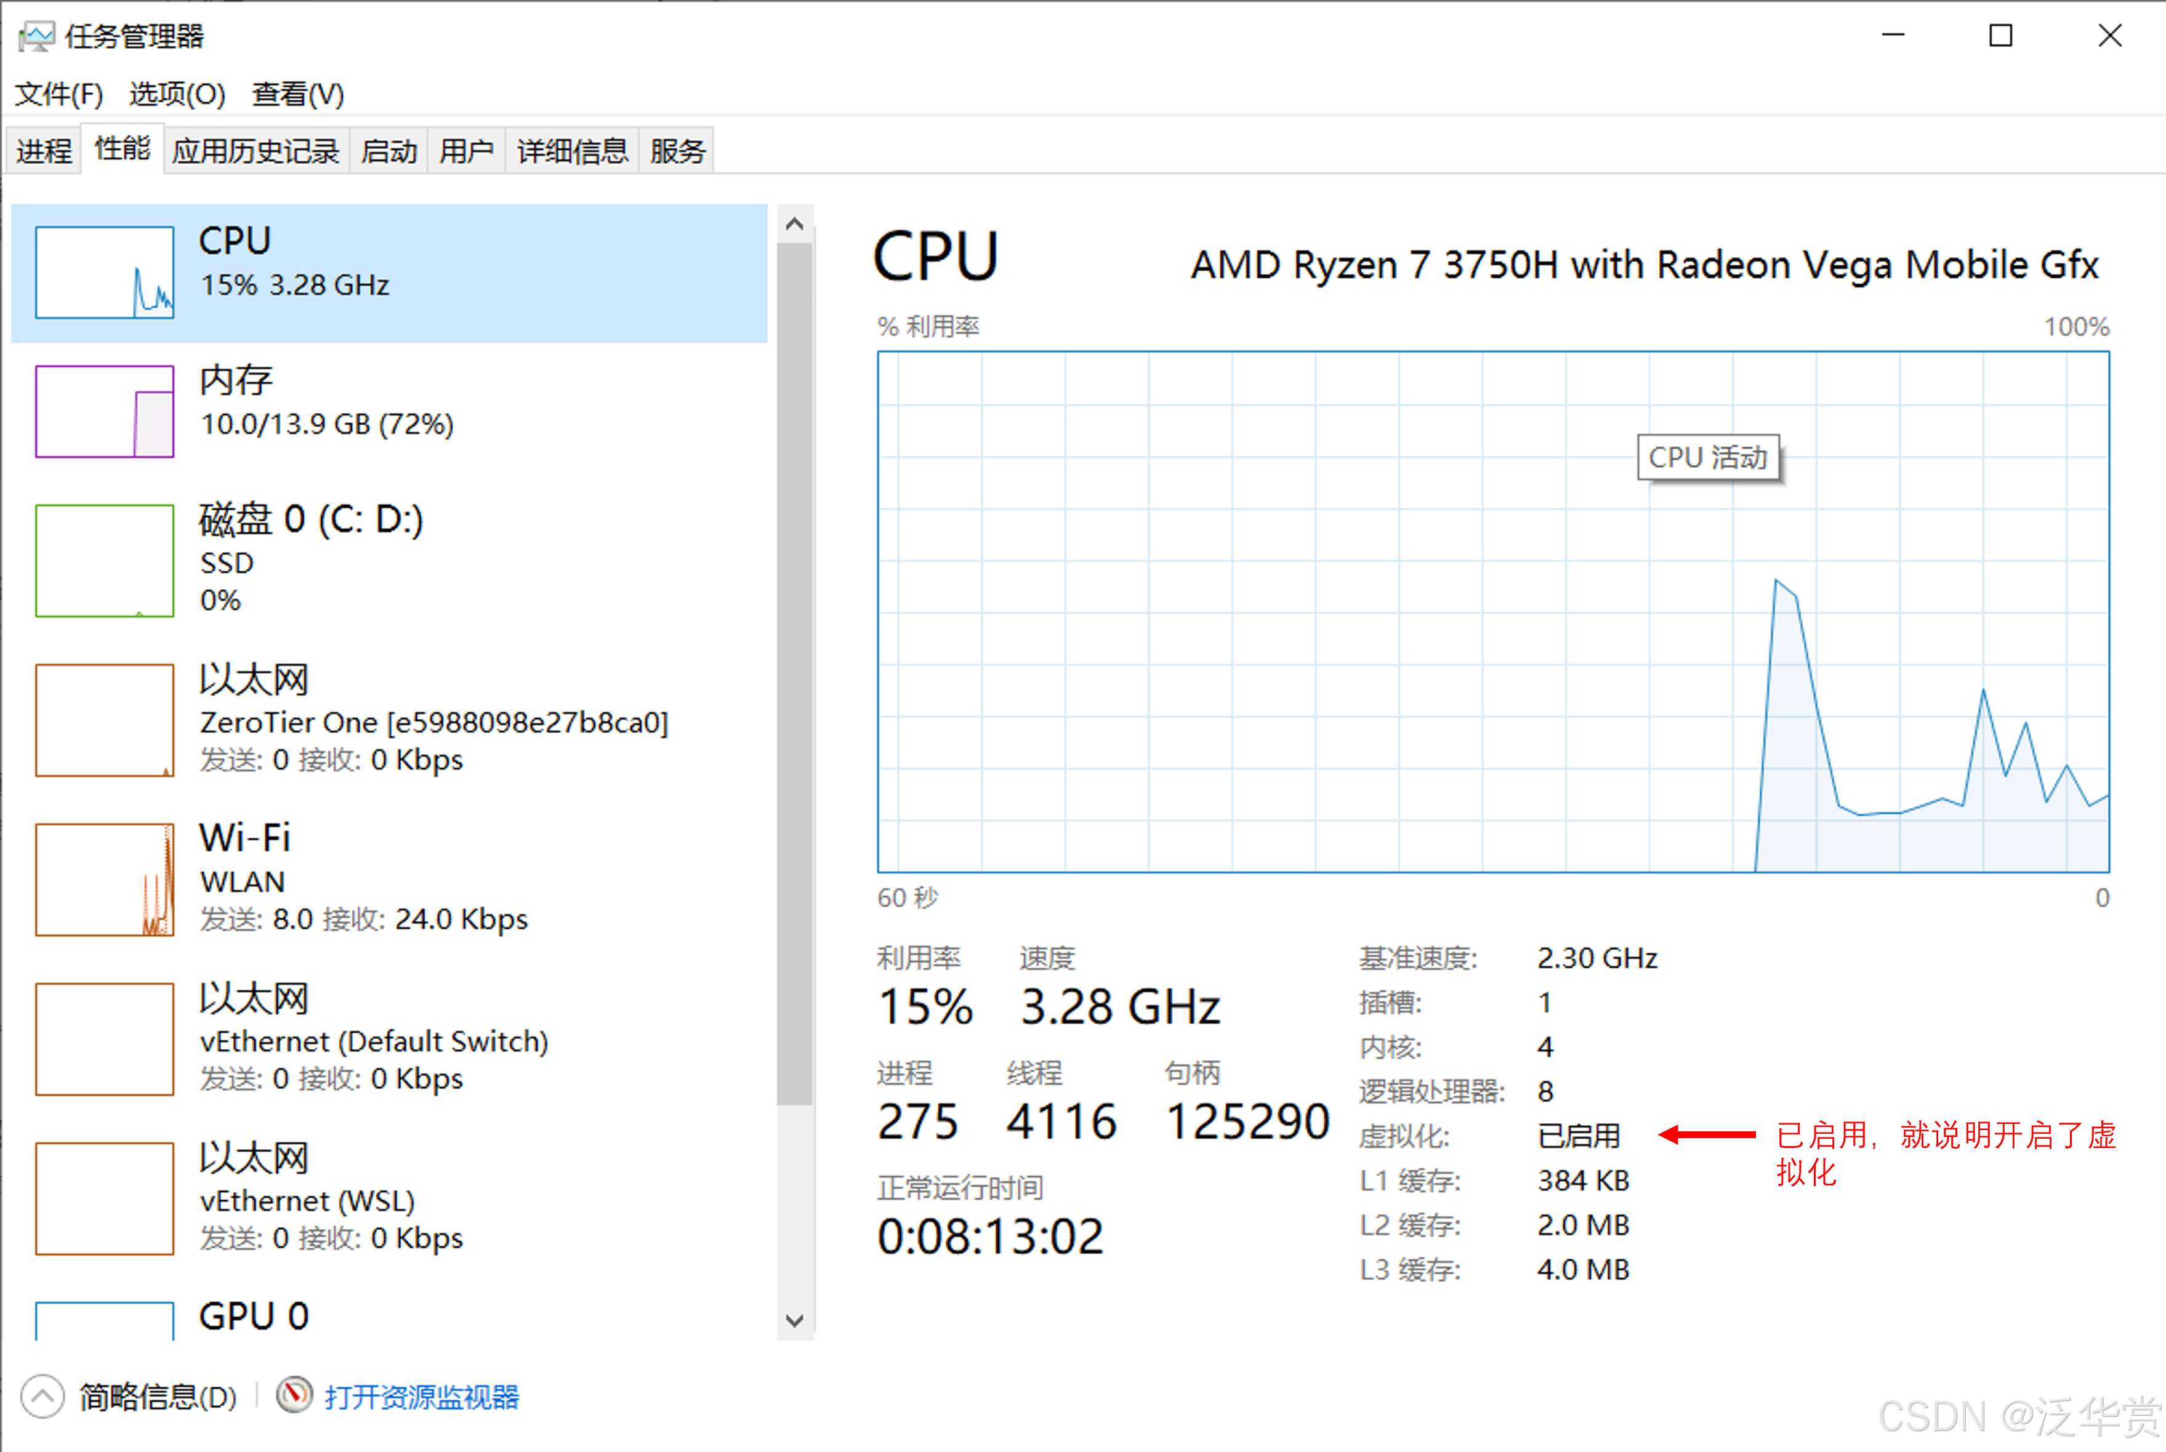Open the 查看(V) menu
The width and height of the screenshot is (2166, 1452).
point(296,94)
